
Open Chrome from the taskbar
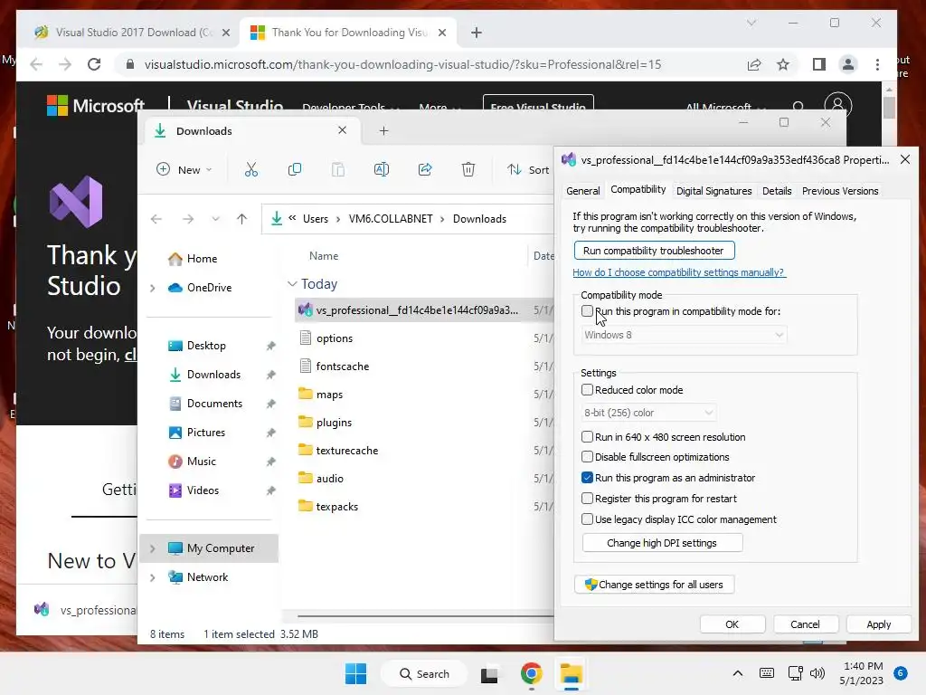point(532,673)
